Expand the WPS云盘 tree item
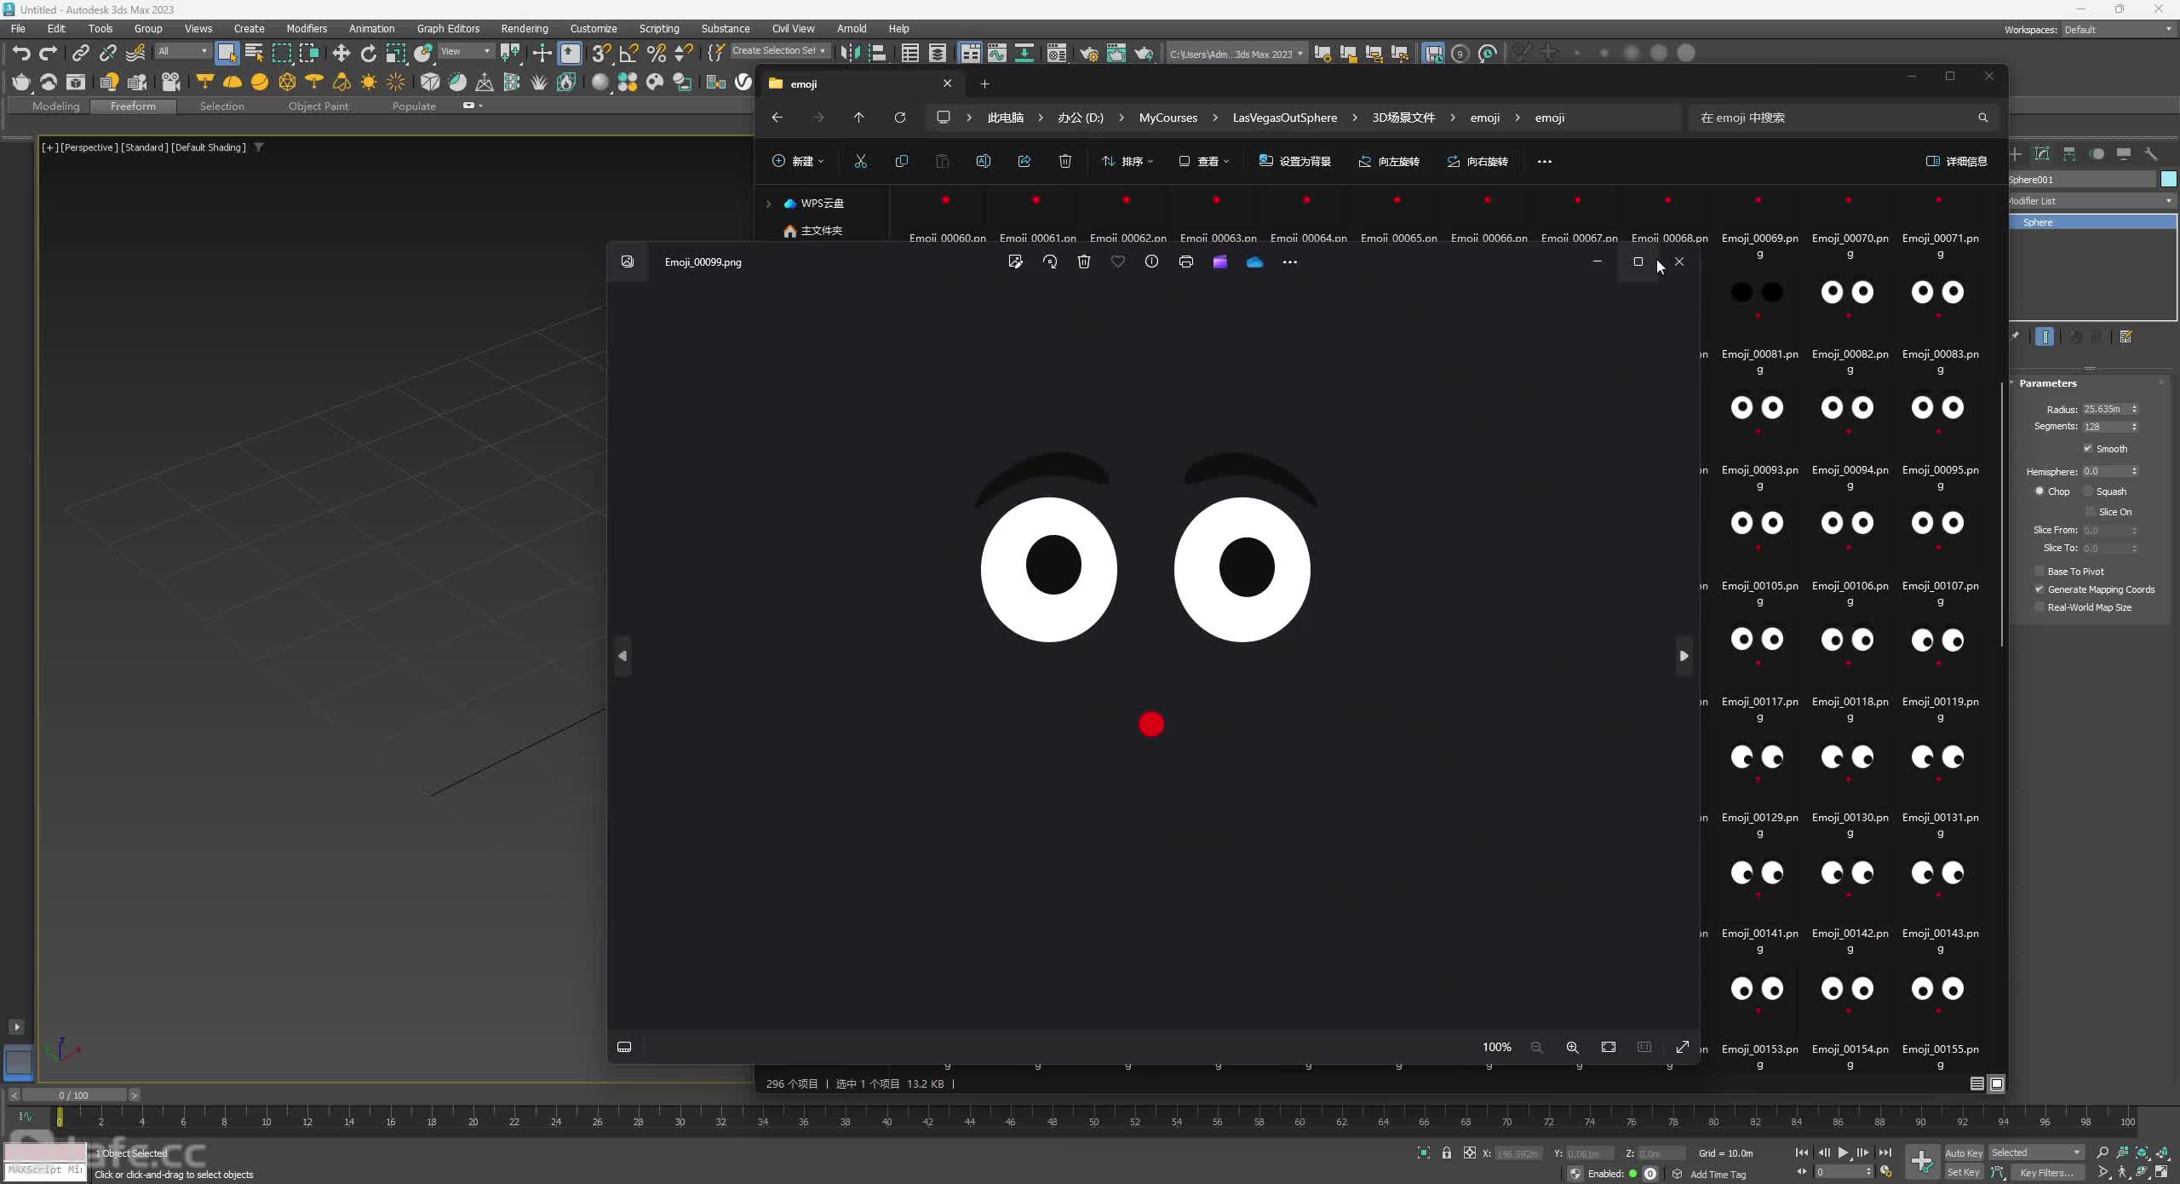The height and width of the screenshot is (1184, 2180). click(769, 204)
